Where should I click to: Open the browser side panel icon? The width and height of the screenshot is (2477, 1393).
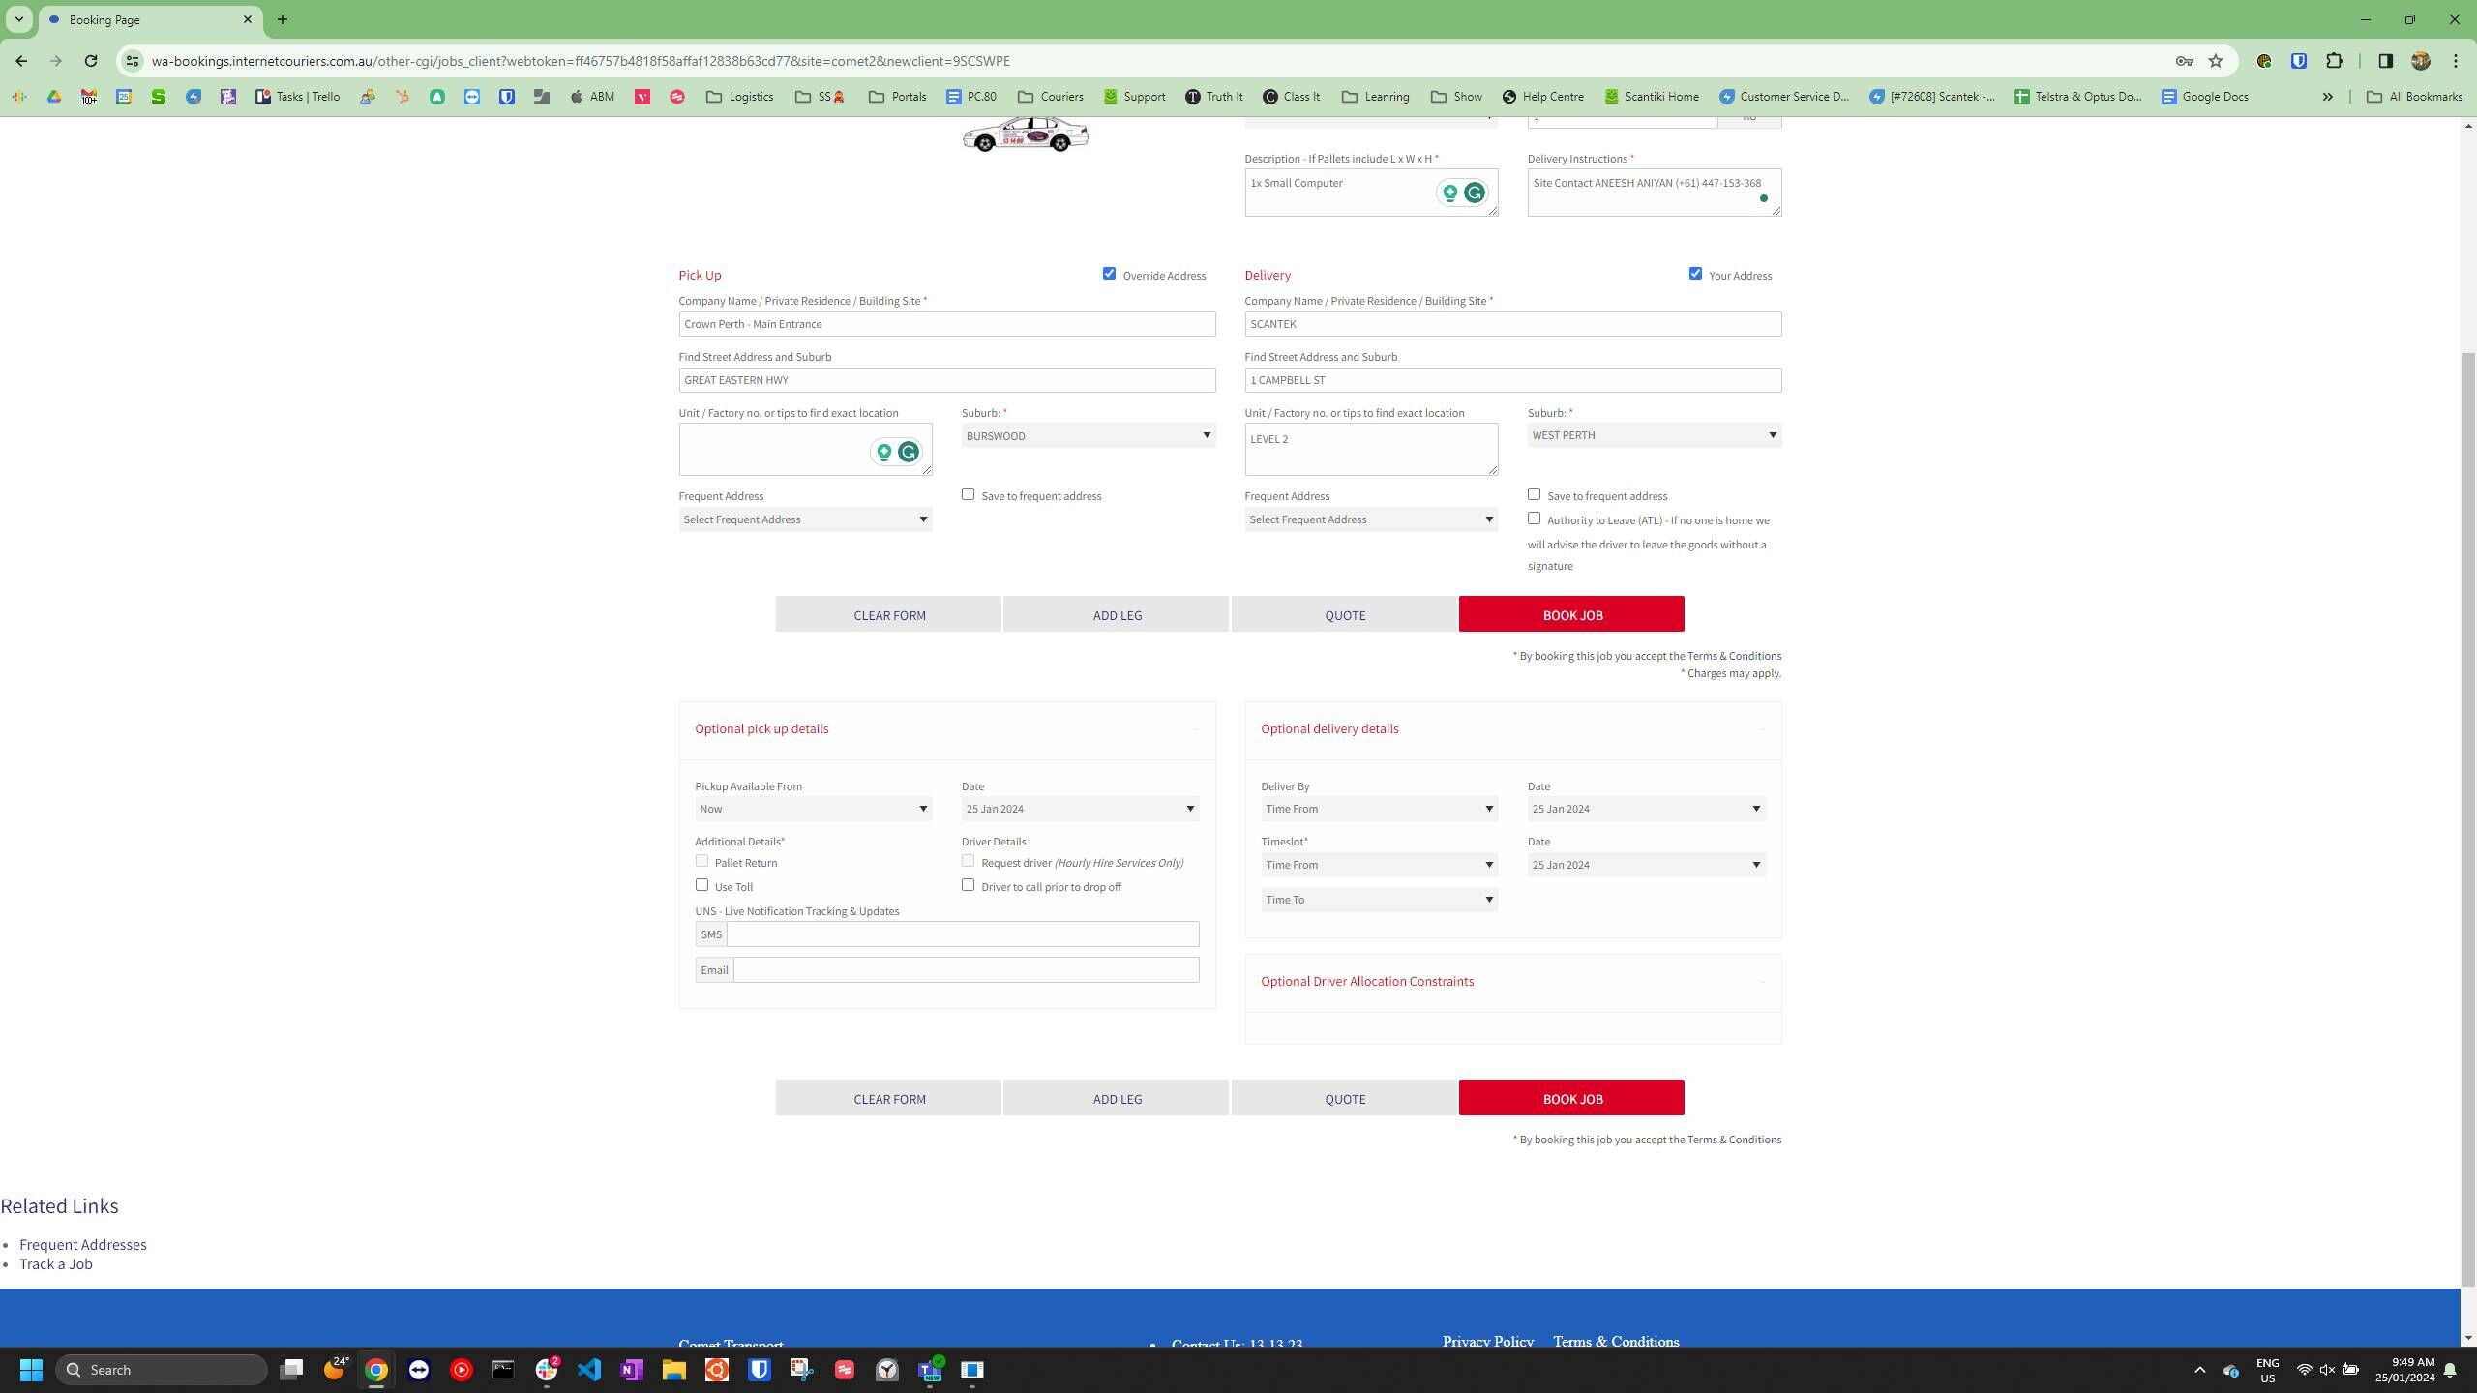(2385, 61)
